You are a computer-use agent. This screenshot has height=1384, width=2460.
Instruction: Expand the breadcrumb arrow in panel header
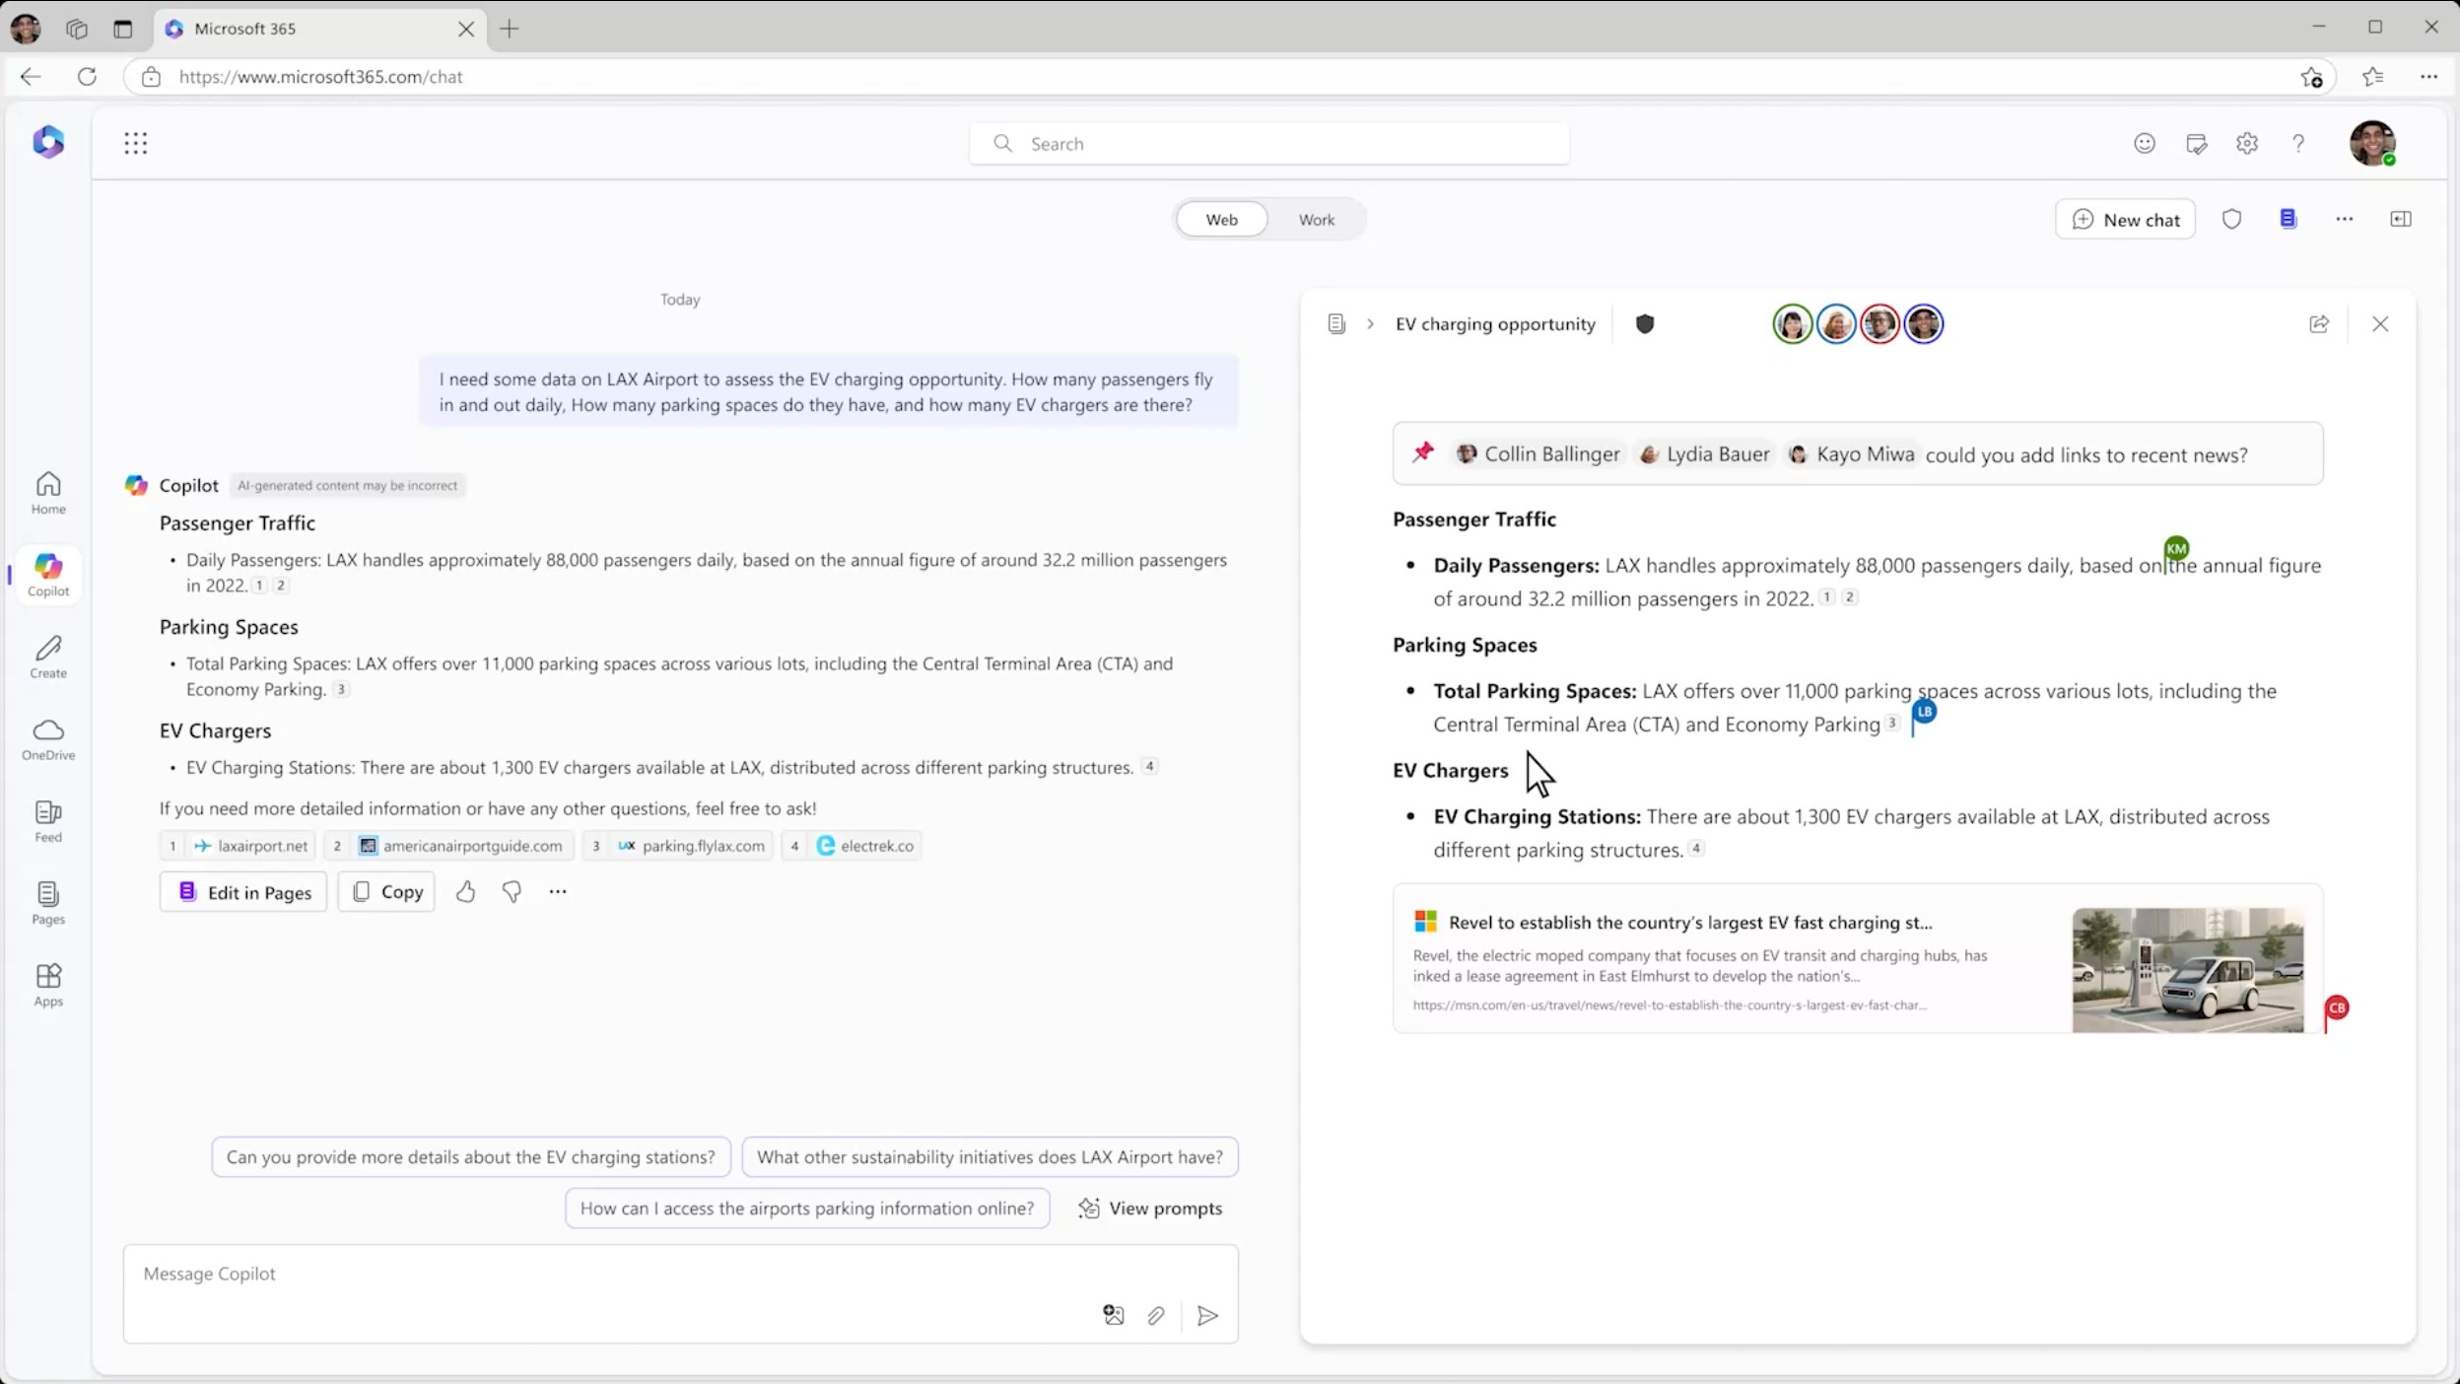(1370, 324)
